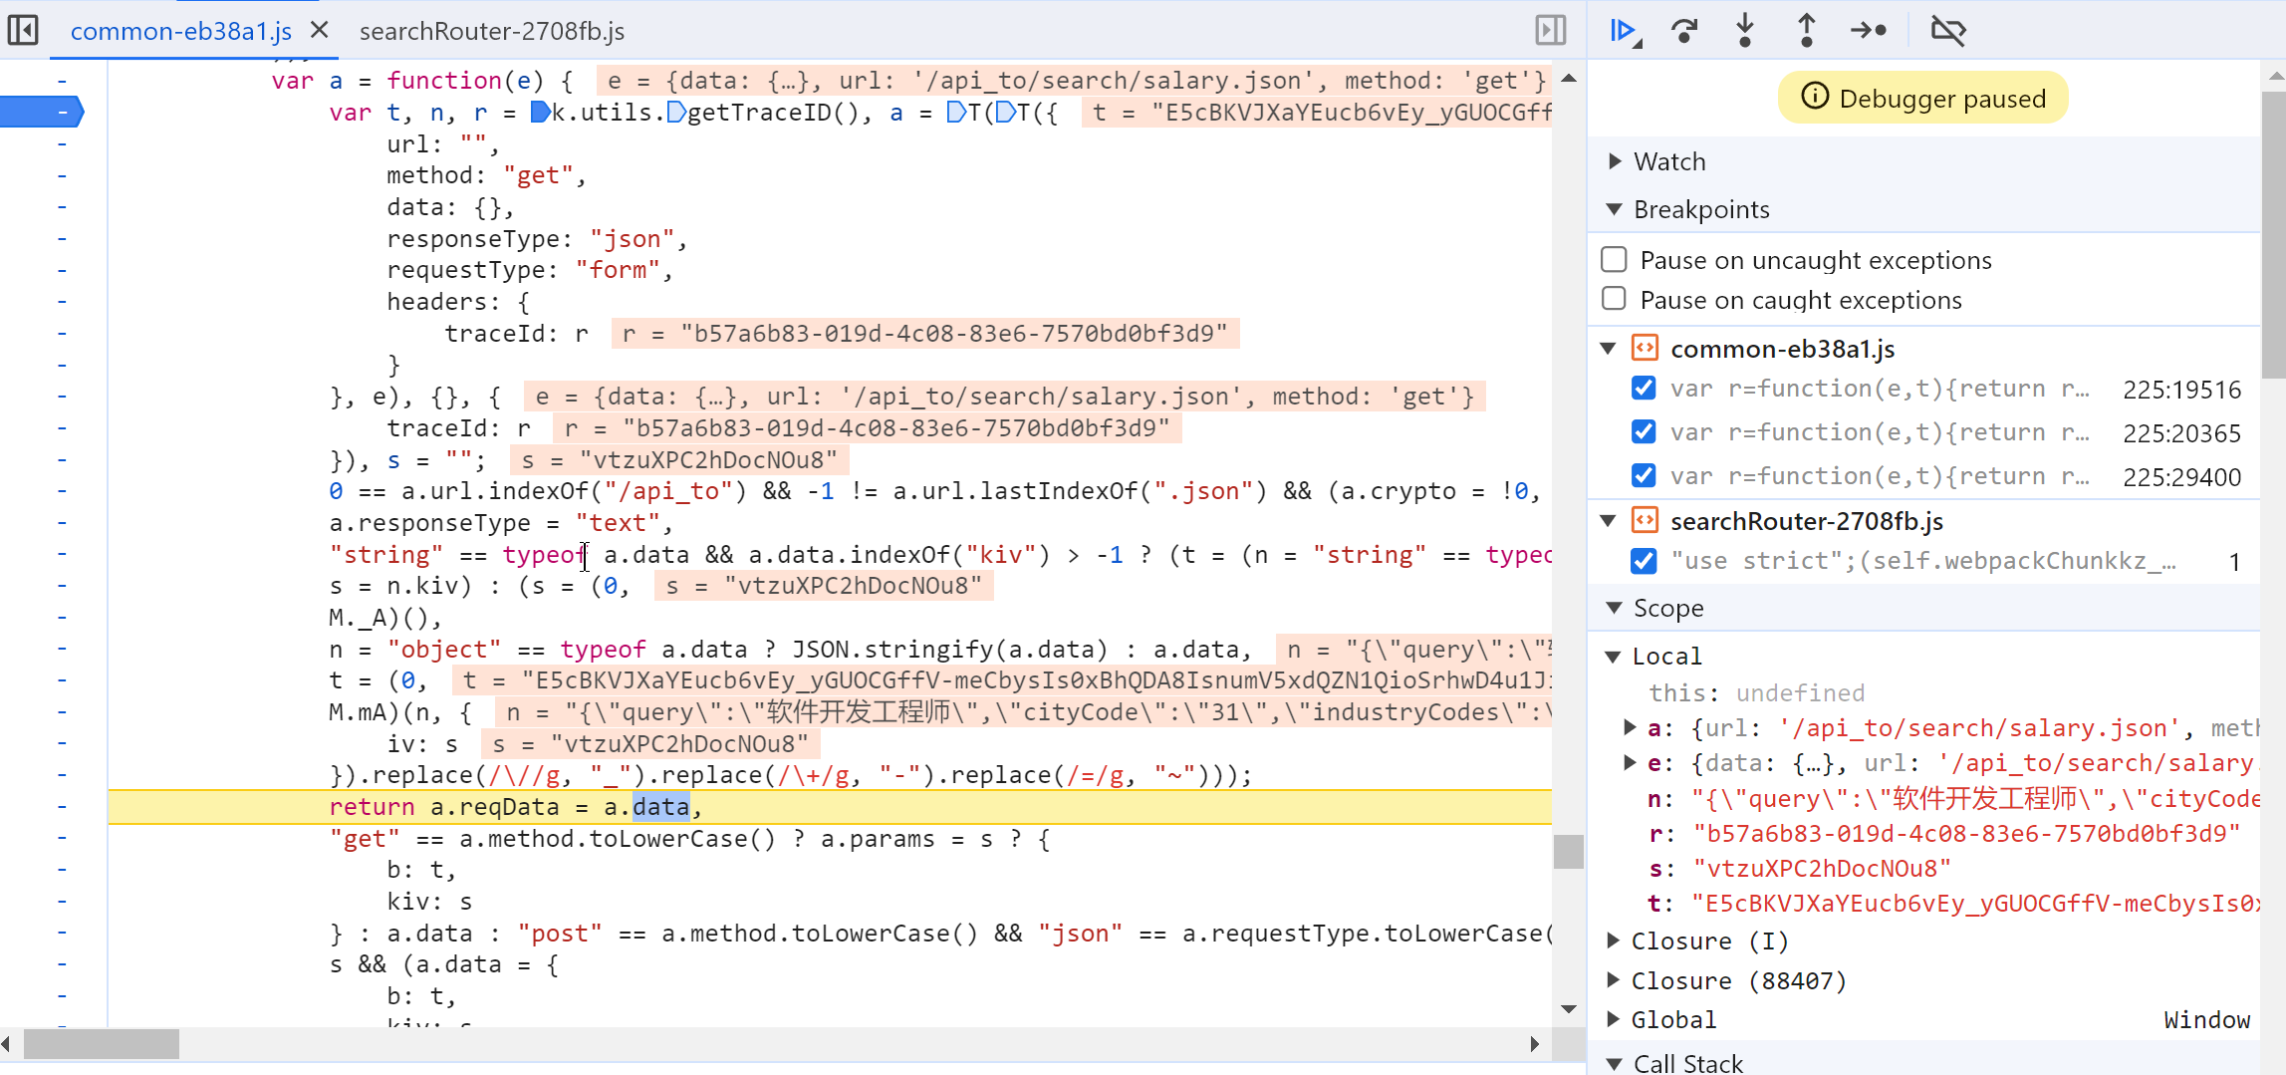Click searchRouter-2708fb.js file icon in Breakpoints
This screenshot has width=2286, height=1075.
[x=1645, y=520]
